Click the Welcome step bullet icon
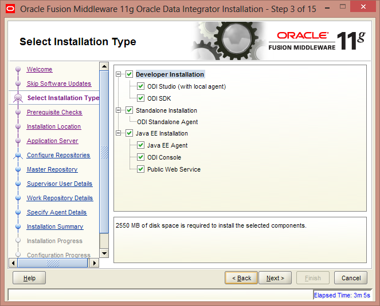 point(18,70)
